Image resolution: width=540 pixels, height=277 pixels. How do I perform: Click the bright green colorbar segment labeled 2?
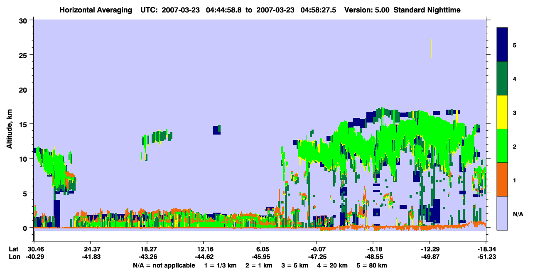[x=502, y=146]
